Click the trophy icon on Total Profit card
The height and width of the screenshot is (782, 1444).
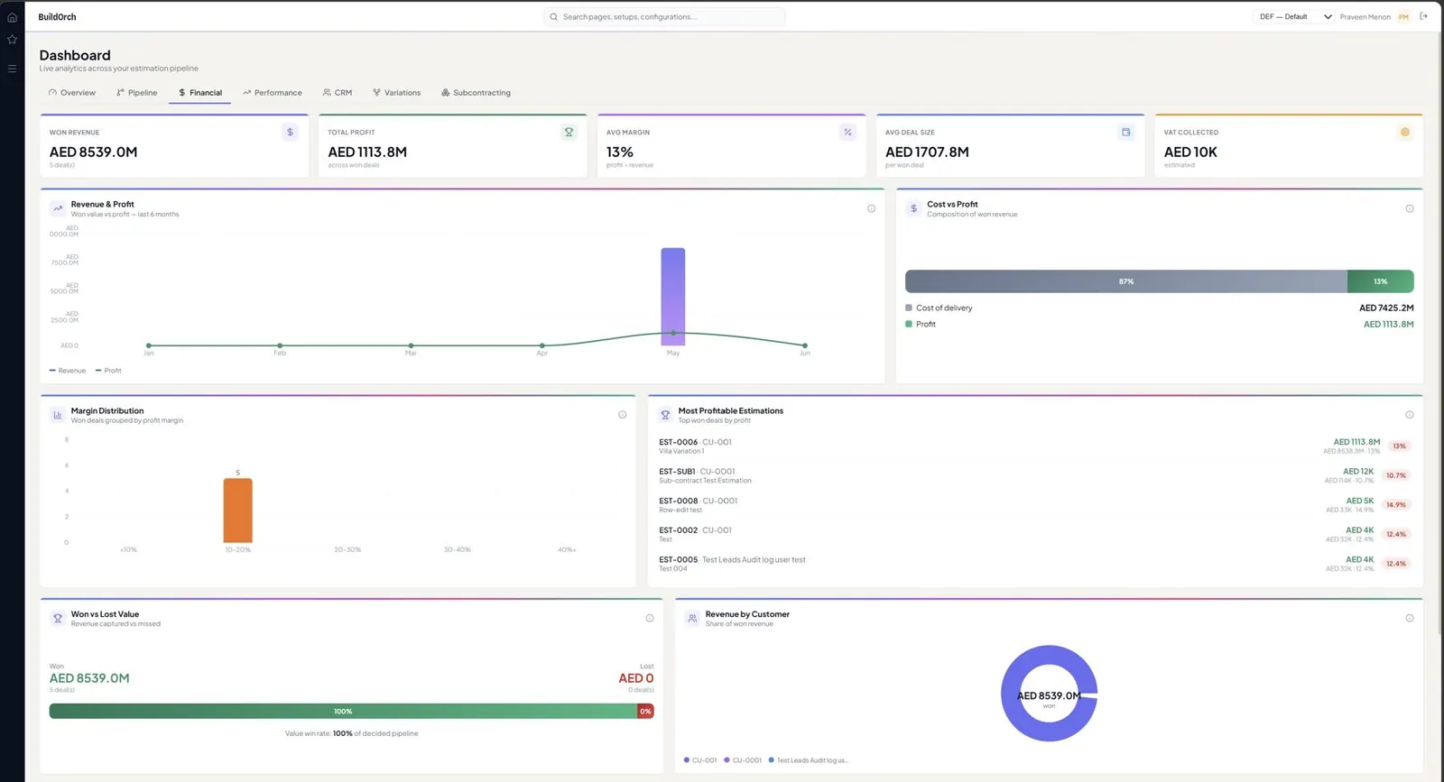click(569, 133)
